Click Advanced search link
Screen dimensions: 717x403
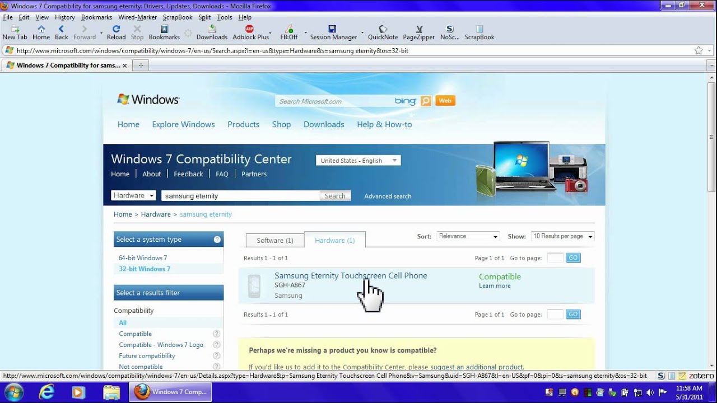[x=388, y=196]
